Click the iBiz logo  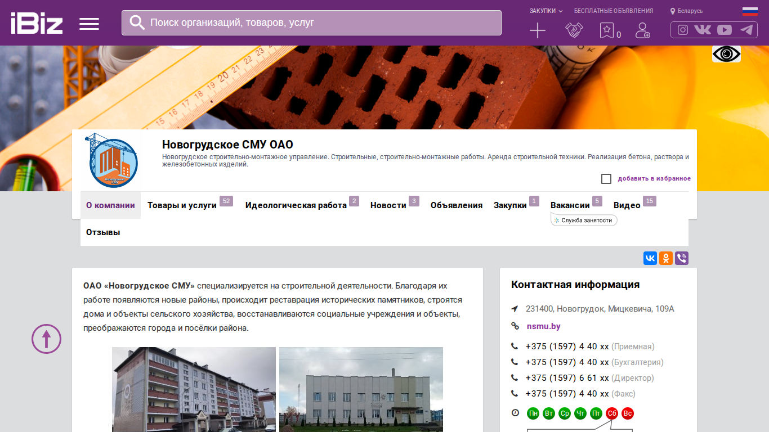tap(37, 23)
